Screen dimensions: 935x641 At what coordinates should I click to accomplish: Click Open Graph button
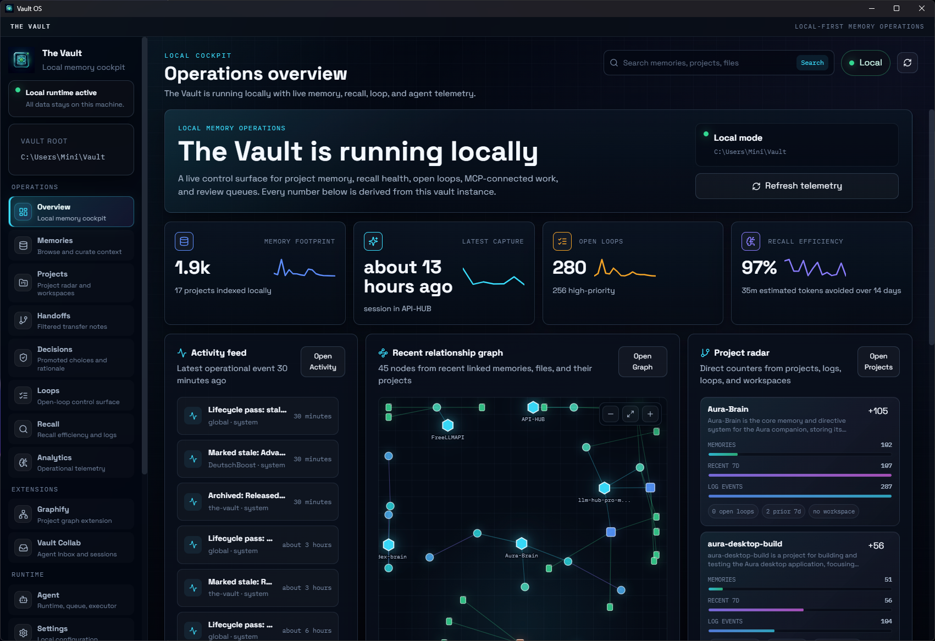tap(642, 362)
